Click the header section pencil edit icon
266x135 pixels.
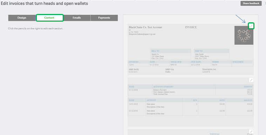(x=251, y=26)
